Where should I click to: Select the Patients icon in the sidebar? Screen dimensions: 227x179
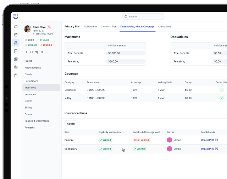(x=16, y=43)
